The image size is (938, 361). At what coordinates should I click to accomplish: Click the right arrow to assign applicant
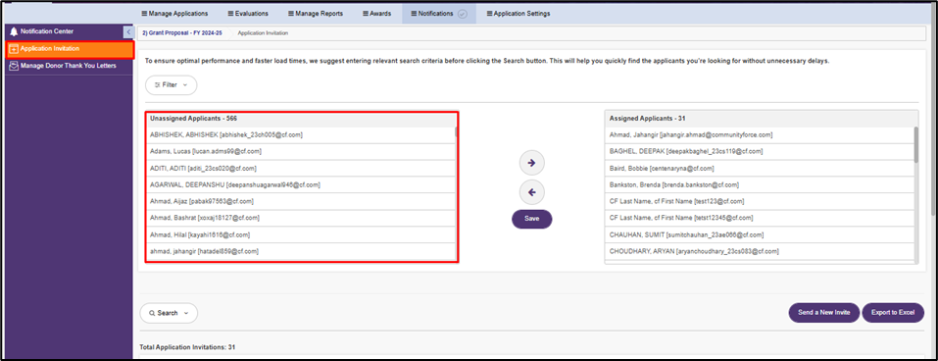pos(532,162)
